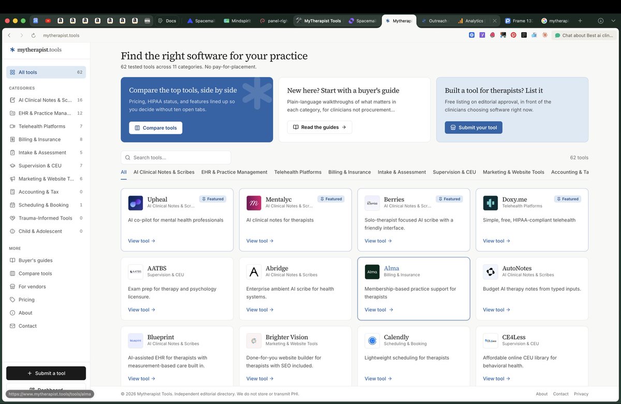This screenshot has width=621, height=404.
Task: Switch to the Docs browser tab
Action: 167,21
